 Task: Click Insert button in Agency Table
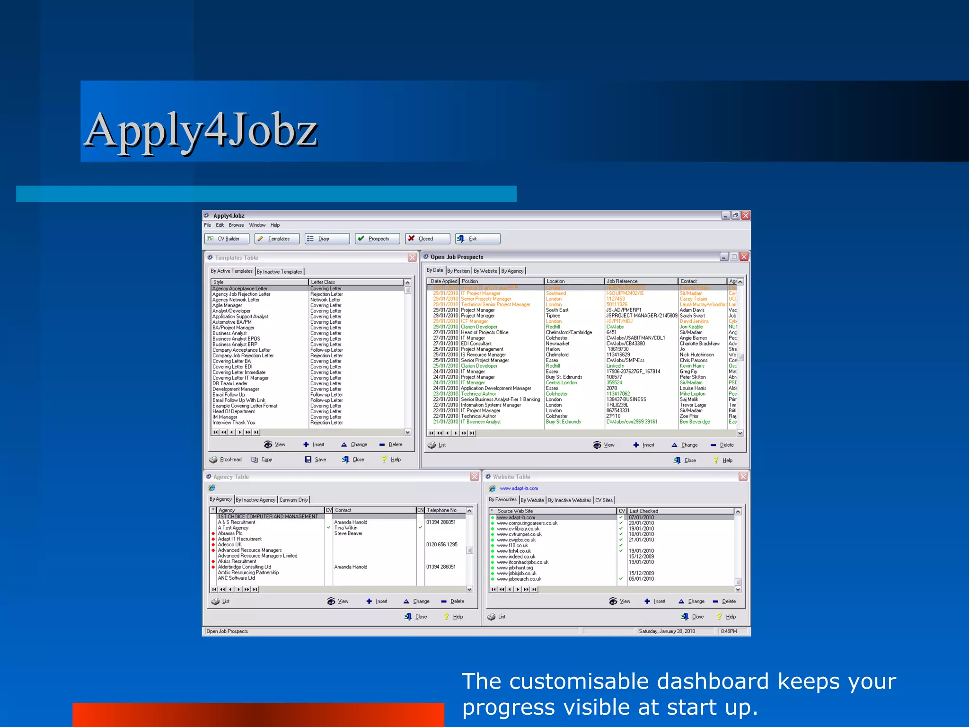[377, 602]
